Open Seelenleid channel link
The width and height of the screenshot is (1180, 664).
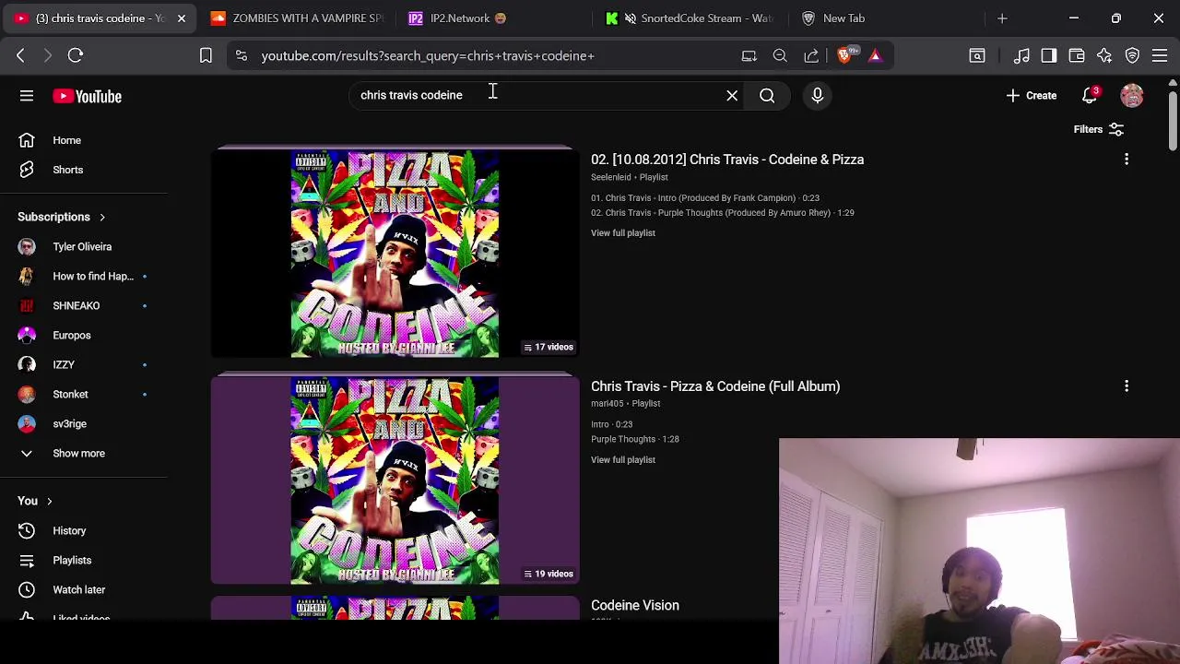(611, 177)
